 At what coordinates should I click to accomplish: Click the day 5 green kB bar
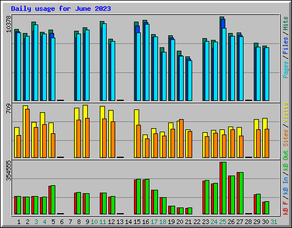click(x=53, y=199)
